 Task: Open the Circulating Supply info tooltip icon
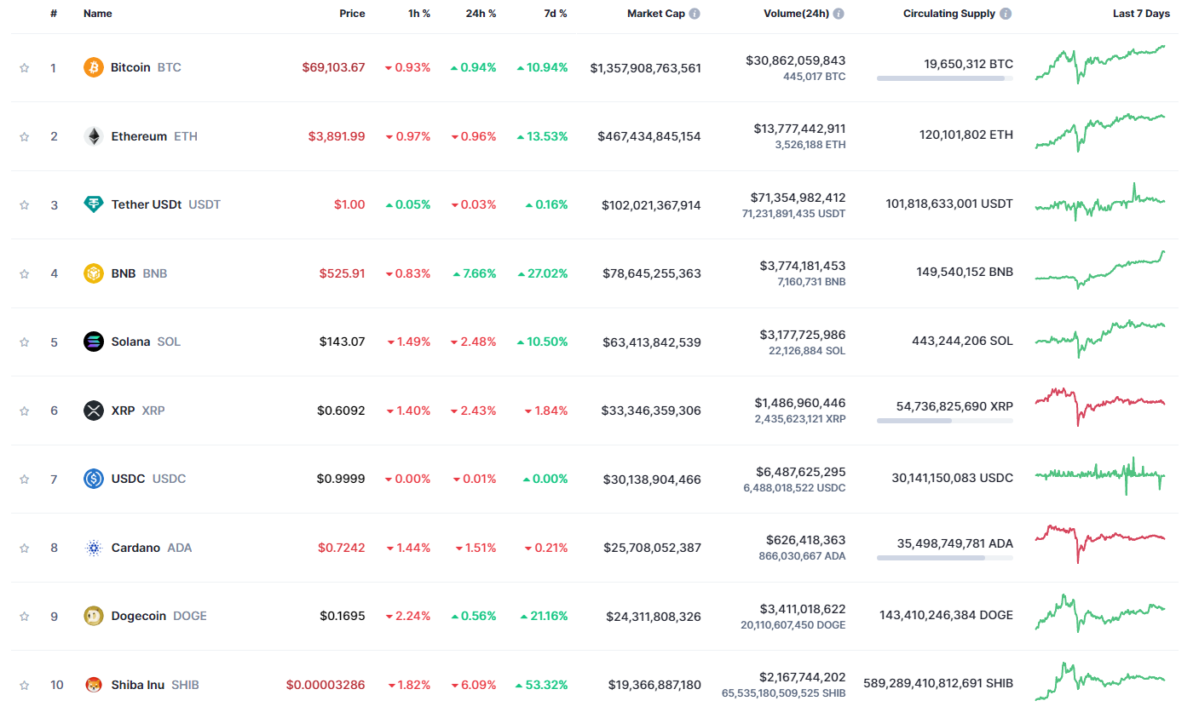[x=1006, y=14]
